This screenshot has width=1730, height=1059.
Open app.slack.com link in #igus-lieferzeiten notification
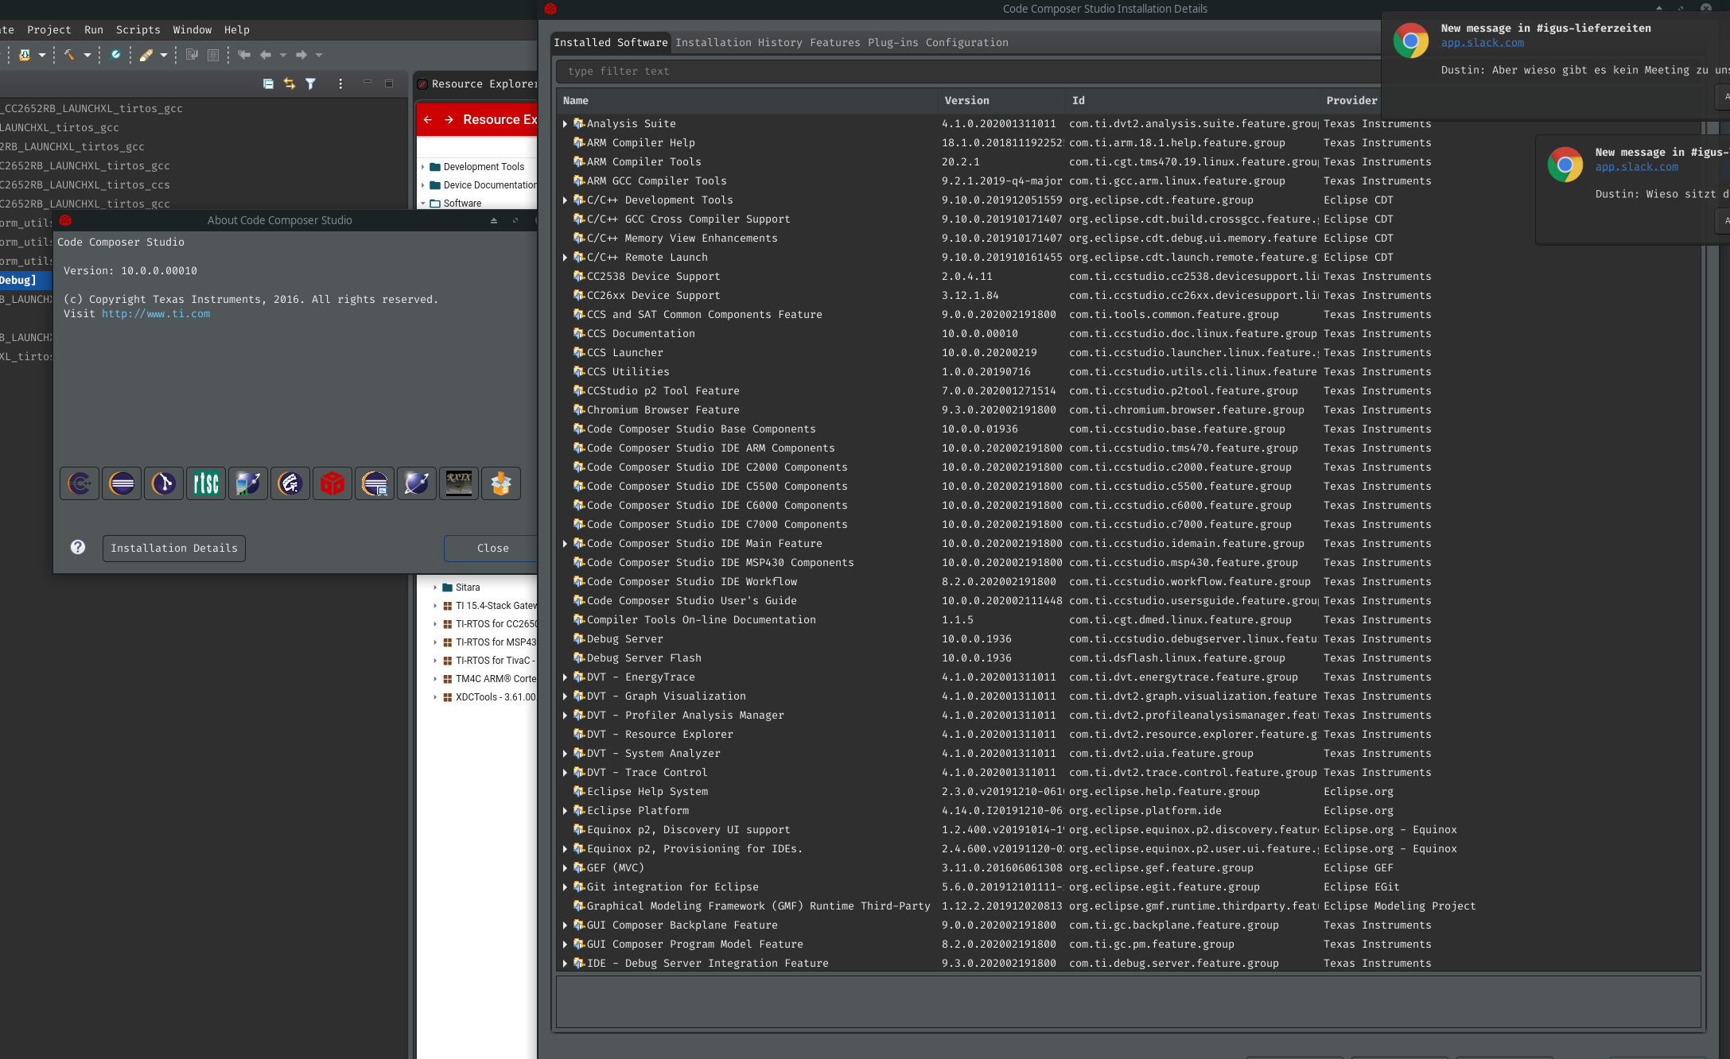[1483, 43]
